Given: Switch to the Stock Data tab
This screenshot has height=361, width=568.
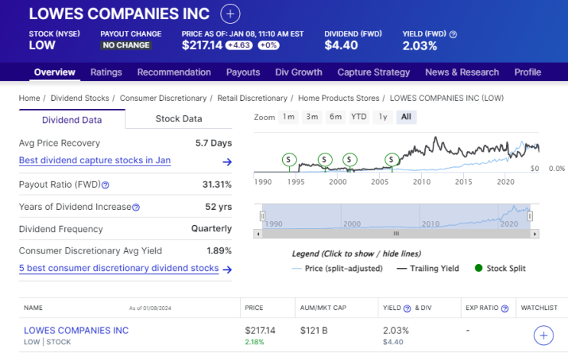Looking at the screenshot, I should tap(179, 118).
